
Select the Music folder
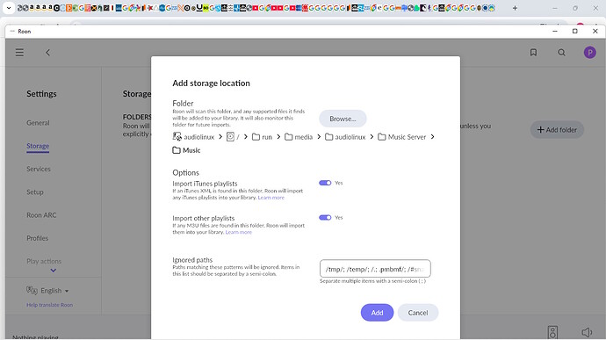(x=186, y=150)
